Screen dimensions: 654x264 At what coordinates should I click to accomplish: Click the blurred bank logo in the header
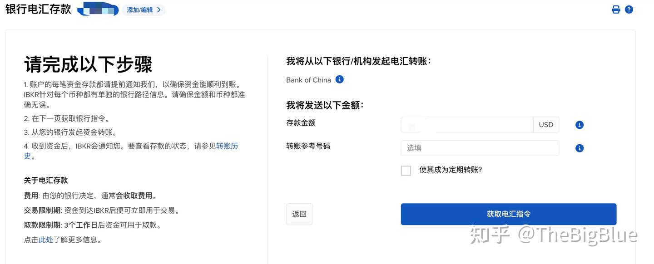97,9
